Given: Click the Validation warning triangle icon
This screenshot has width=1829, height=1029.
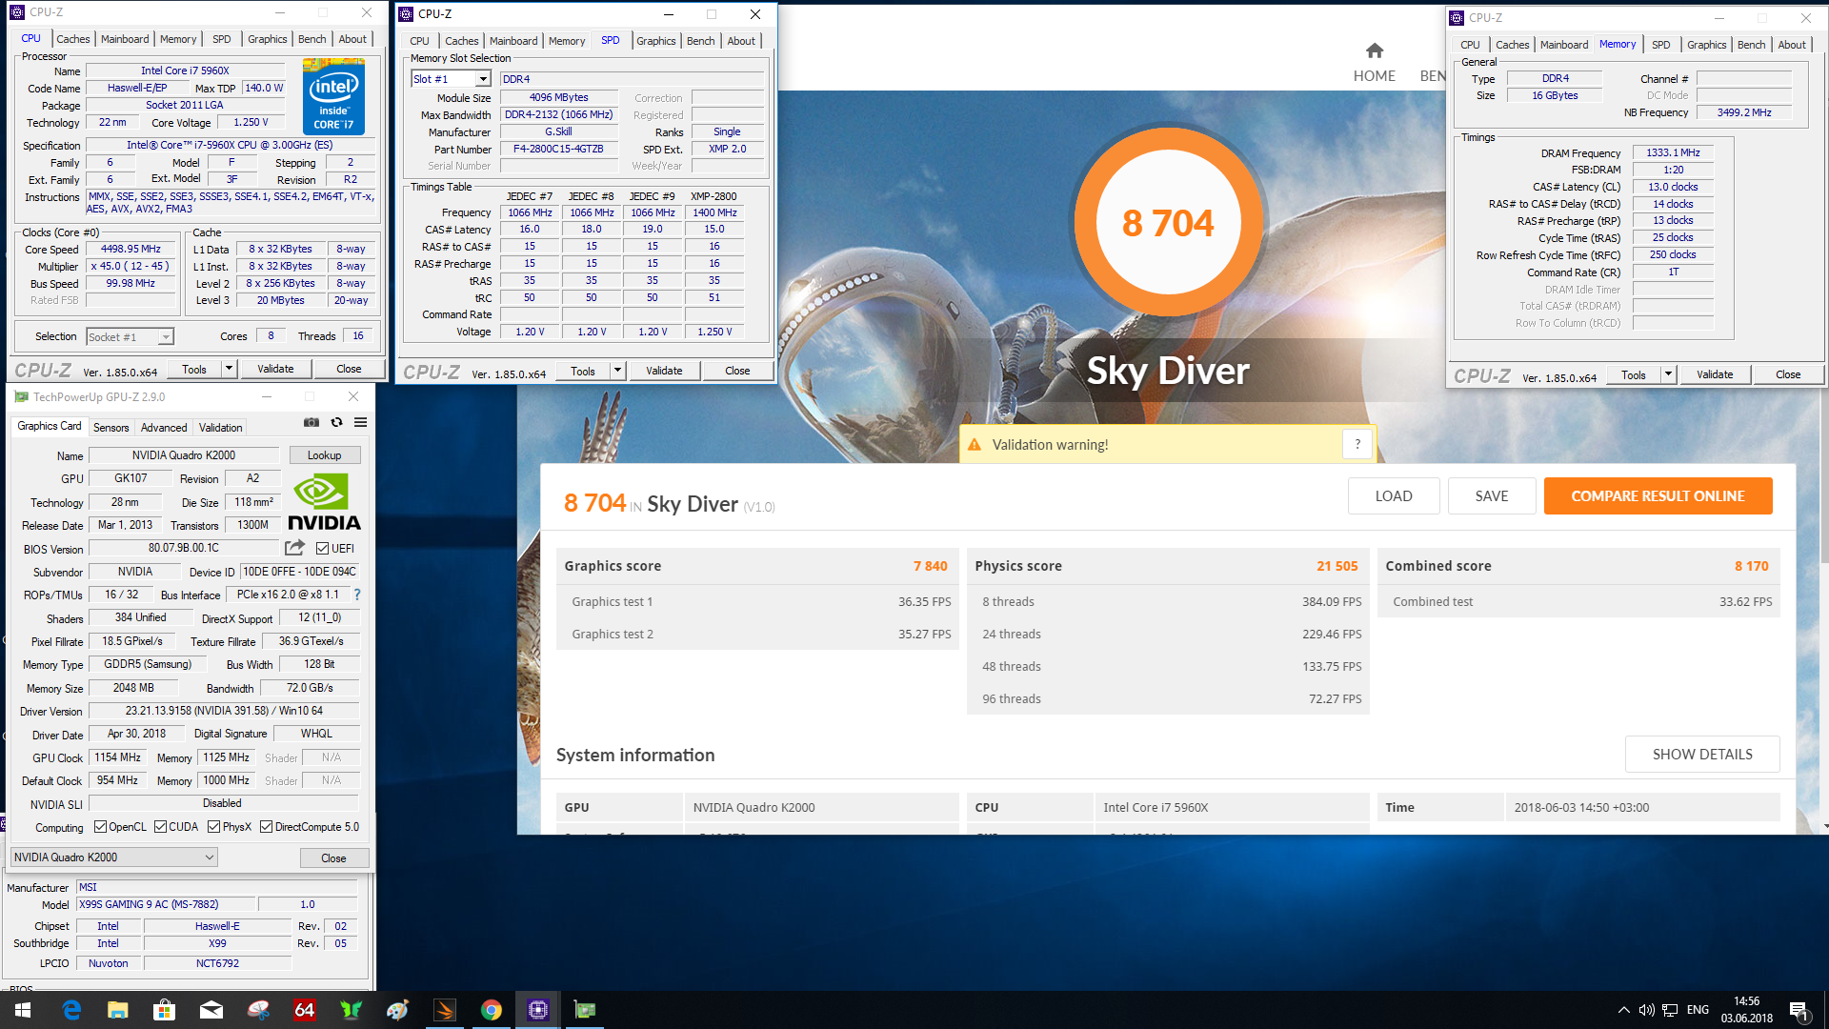Looking at the screenshot, I should tap(975, 445).
